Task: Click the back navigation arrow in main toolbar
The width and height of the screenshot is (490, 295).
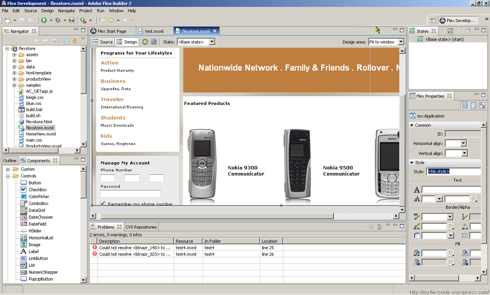Action: tap(111, 20)
